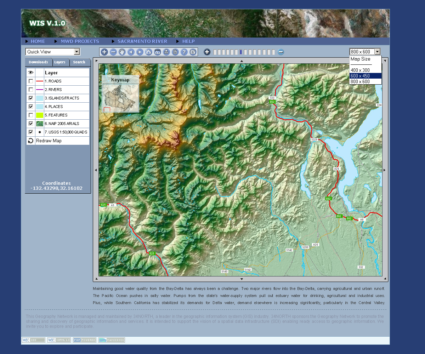Go forward to next map extent

[140, 52]
